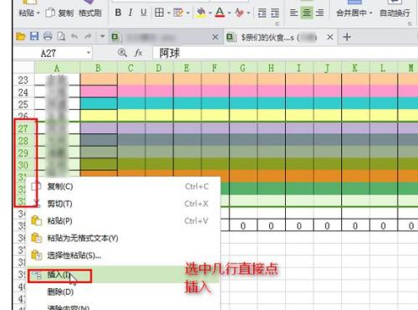Expand the 粘贴 dropdown arrow

tap(38, 13)
